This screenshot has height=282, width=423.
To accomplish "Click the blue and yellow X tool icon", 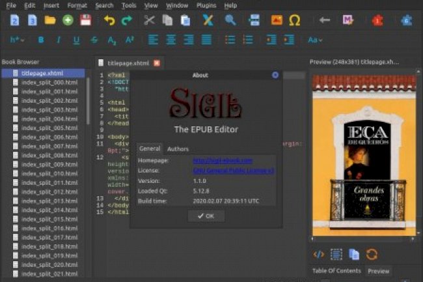I will click(208, 20).
